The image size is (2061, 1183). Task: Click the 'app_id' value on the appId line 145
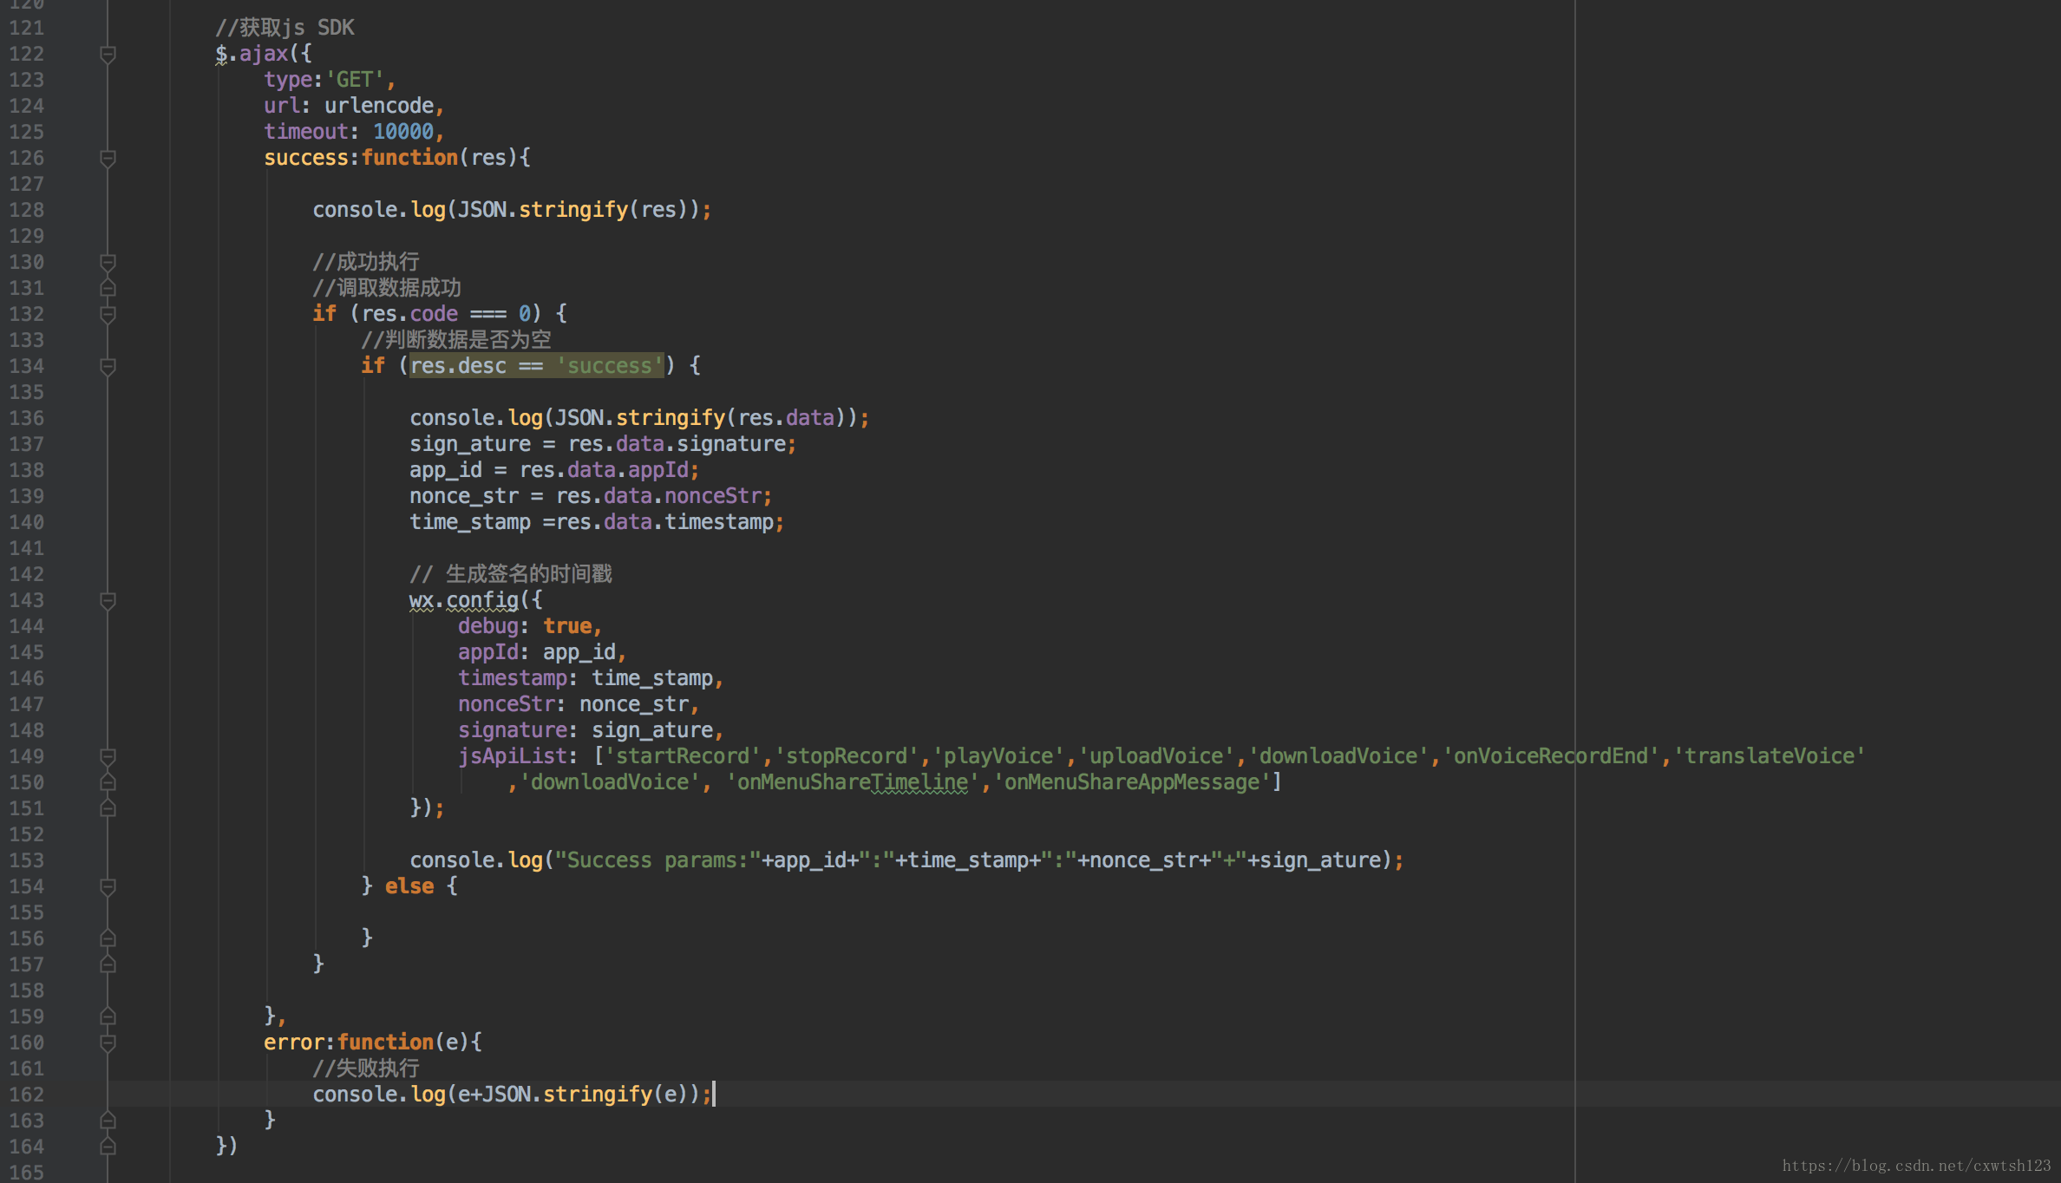point(579,652)
